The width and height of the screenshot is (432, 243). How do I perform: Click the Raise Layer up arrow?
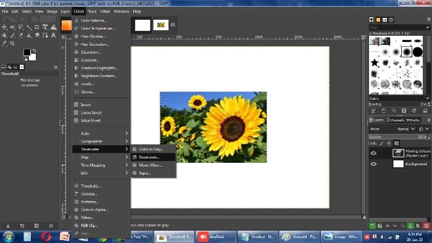[x=388, y=226]
